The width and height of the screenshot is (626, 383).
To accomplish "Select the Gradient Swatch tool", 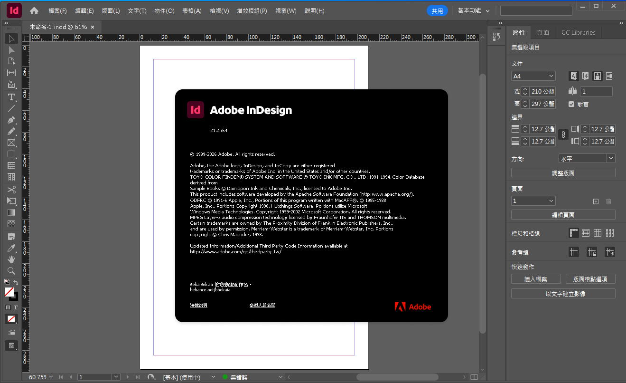I will 11,212.
